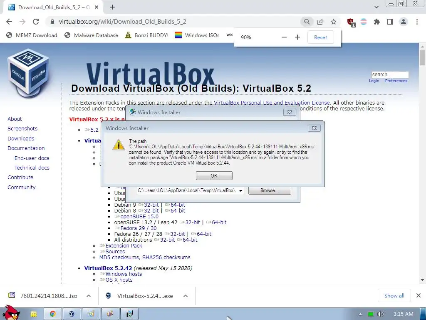Open Chrome profile avatar
Viewport: 426px width, 320px height.
[x=404, y=22]
